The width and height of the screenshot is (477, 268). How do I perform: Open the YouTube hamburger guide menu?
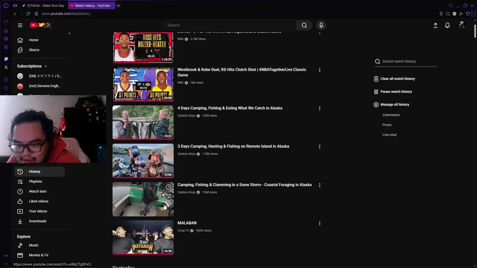(x=20, y=25)
